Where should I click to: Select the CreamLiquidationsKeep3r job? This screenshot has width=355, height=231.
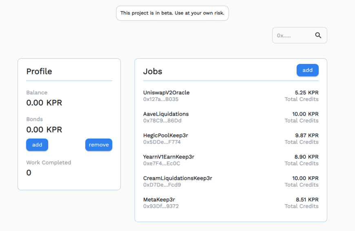point(177,178)
